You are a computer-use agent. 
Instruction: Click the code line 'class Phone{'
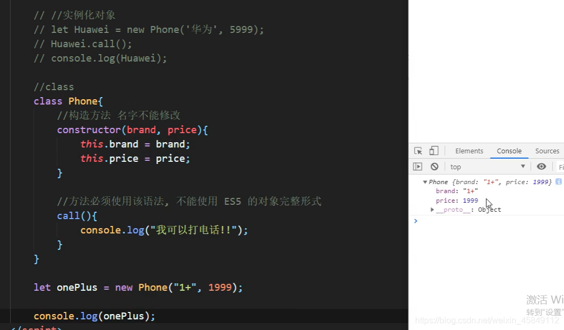click(x=68, y=101)
